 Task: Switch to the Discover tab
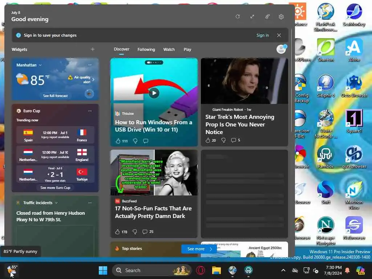click(121, 49)
